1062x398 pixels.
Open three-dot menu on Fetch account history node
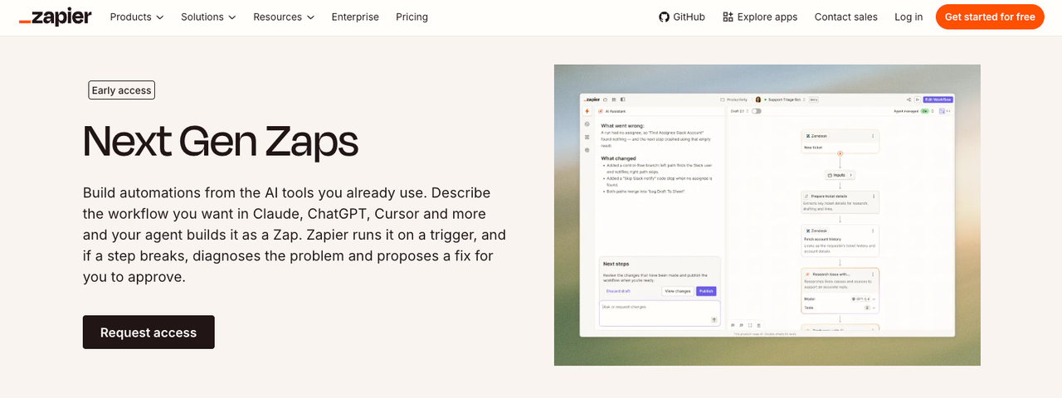pos(873,231)
